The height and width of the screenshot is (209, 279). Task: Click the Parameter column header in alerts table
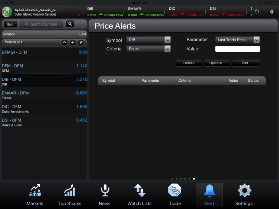150,81
